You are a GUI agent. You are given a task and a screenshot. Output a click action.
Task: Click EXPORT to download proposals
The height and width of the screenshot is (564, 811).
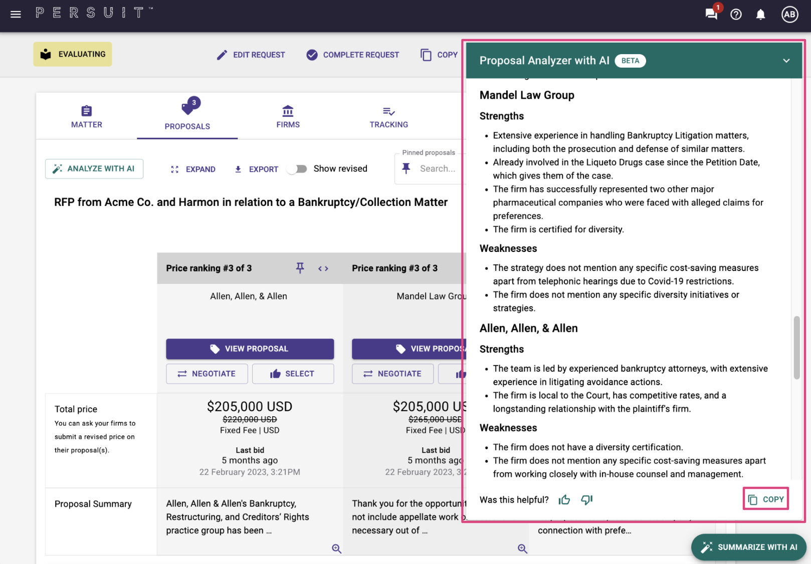pos(256,169)
